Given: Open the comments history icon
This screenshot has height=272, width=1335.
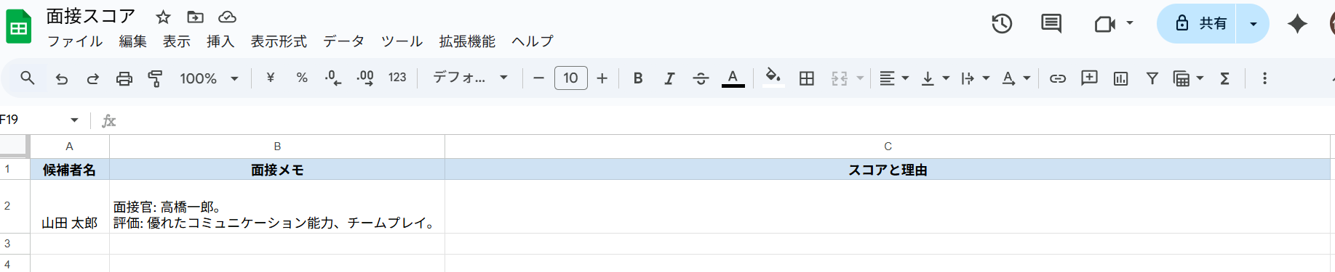Looking at the screenshot, I should tap(1051, 24).
